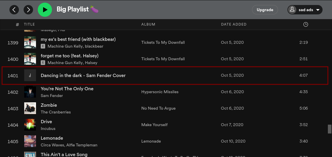Select track You're Not The Only One

pyautogui.click(x=67, y=89)
